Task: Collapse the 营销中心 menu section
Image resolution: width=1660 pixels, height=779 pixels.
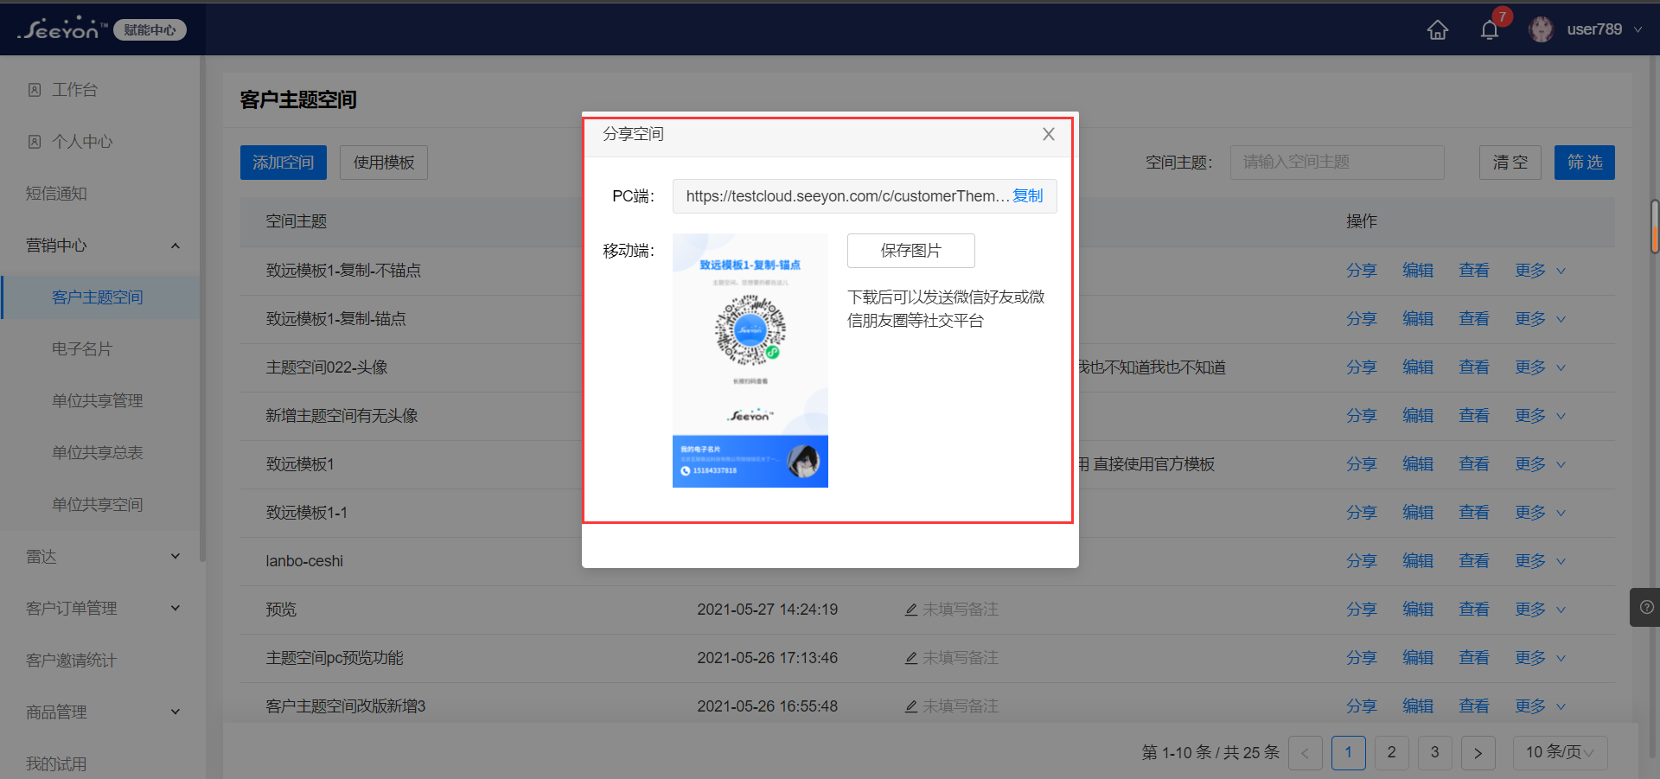Action: (x=176, y=246)
